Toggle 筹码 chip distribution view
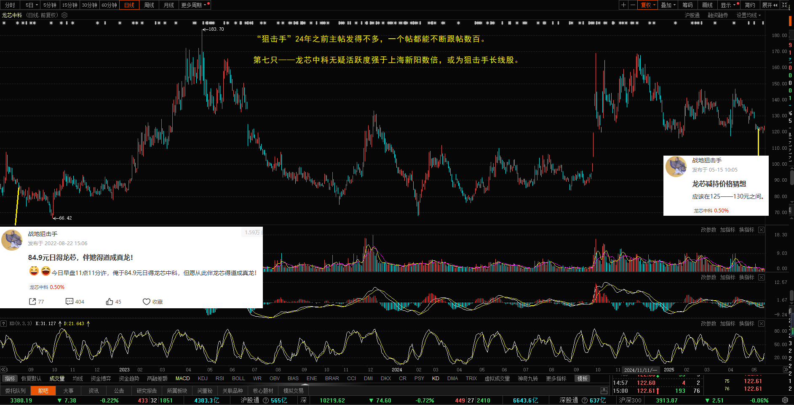 coord(688,5)
